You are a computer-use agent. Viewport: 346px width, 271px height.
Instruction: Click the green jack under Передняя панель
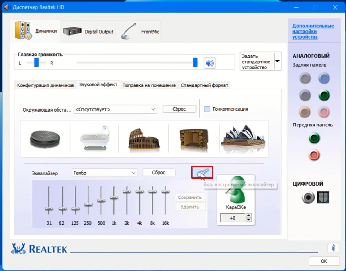[314, 138]
